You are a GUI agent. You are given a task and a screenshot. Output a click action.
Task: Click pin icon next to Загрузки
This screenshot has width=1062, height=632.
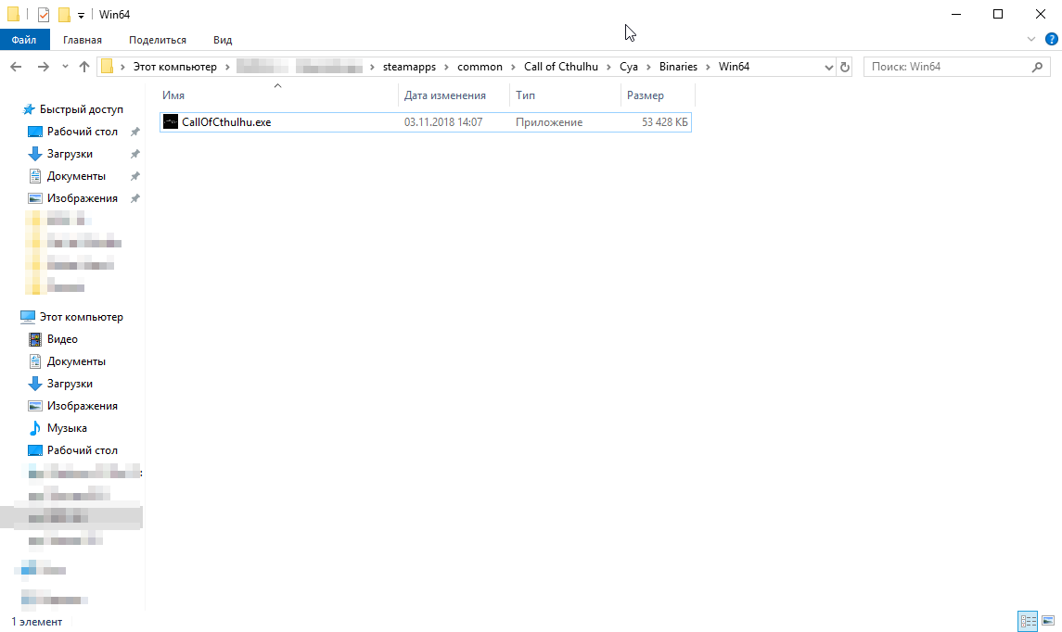pyautogui.click(x=134, y=154)
